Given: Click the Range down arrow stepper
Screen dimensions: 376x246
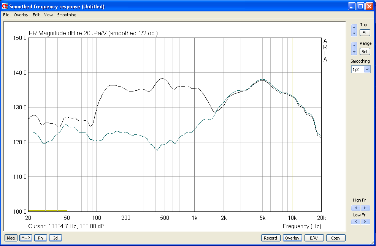Looking at the screenshot, I should [354, 52].
